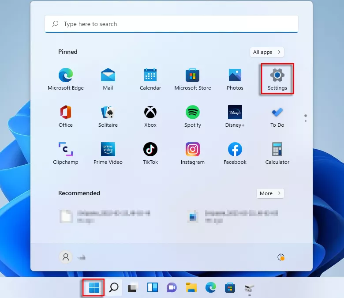
Task: Open the second recommended image file
Action: point(233,216)
